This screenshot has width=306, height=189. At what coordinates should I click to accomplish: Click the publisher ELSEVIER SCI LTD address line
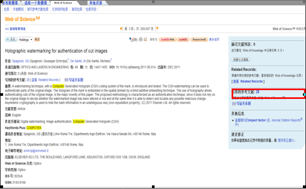click(83, 157)
